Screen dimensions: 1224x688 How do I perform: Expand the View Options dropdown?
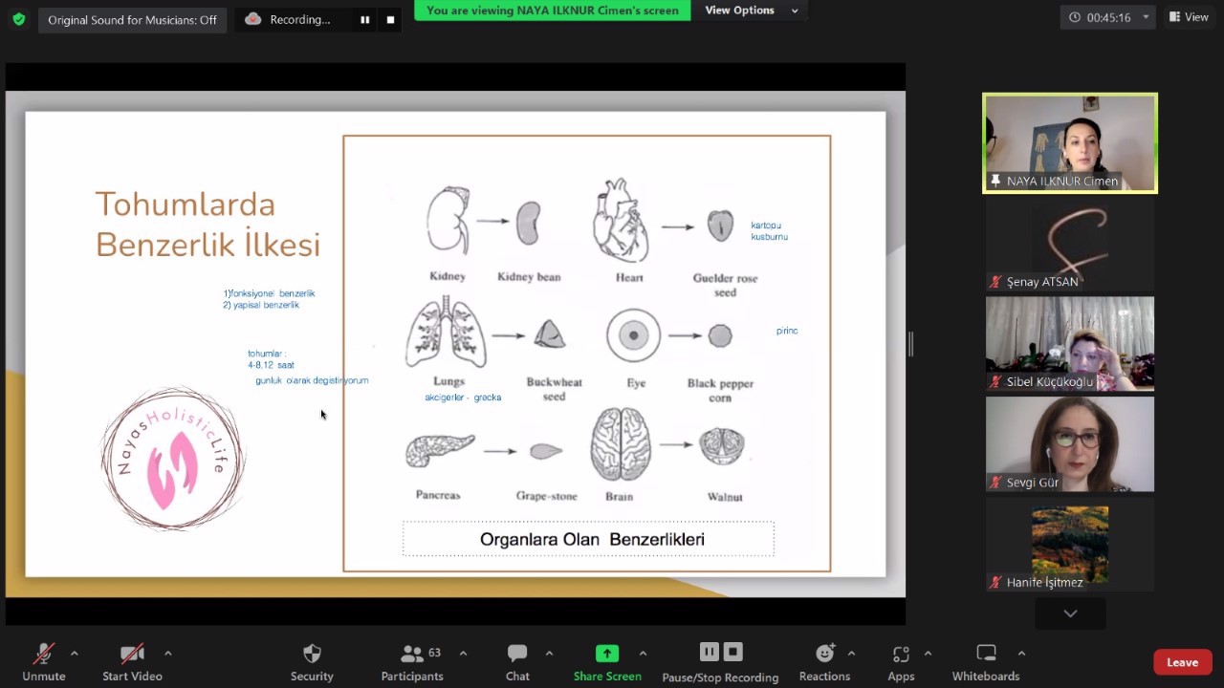pyautogui.click(x=751, y=11)
